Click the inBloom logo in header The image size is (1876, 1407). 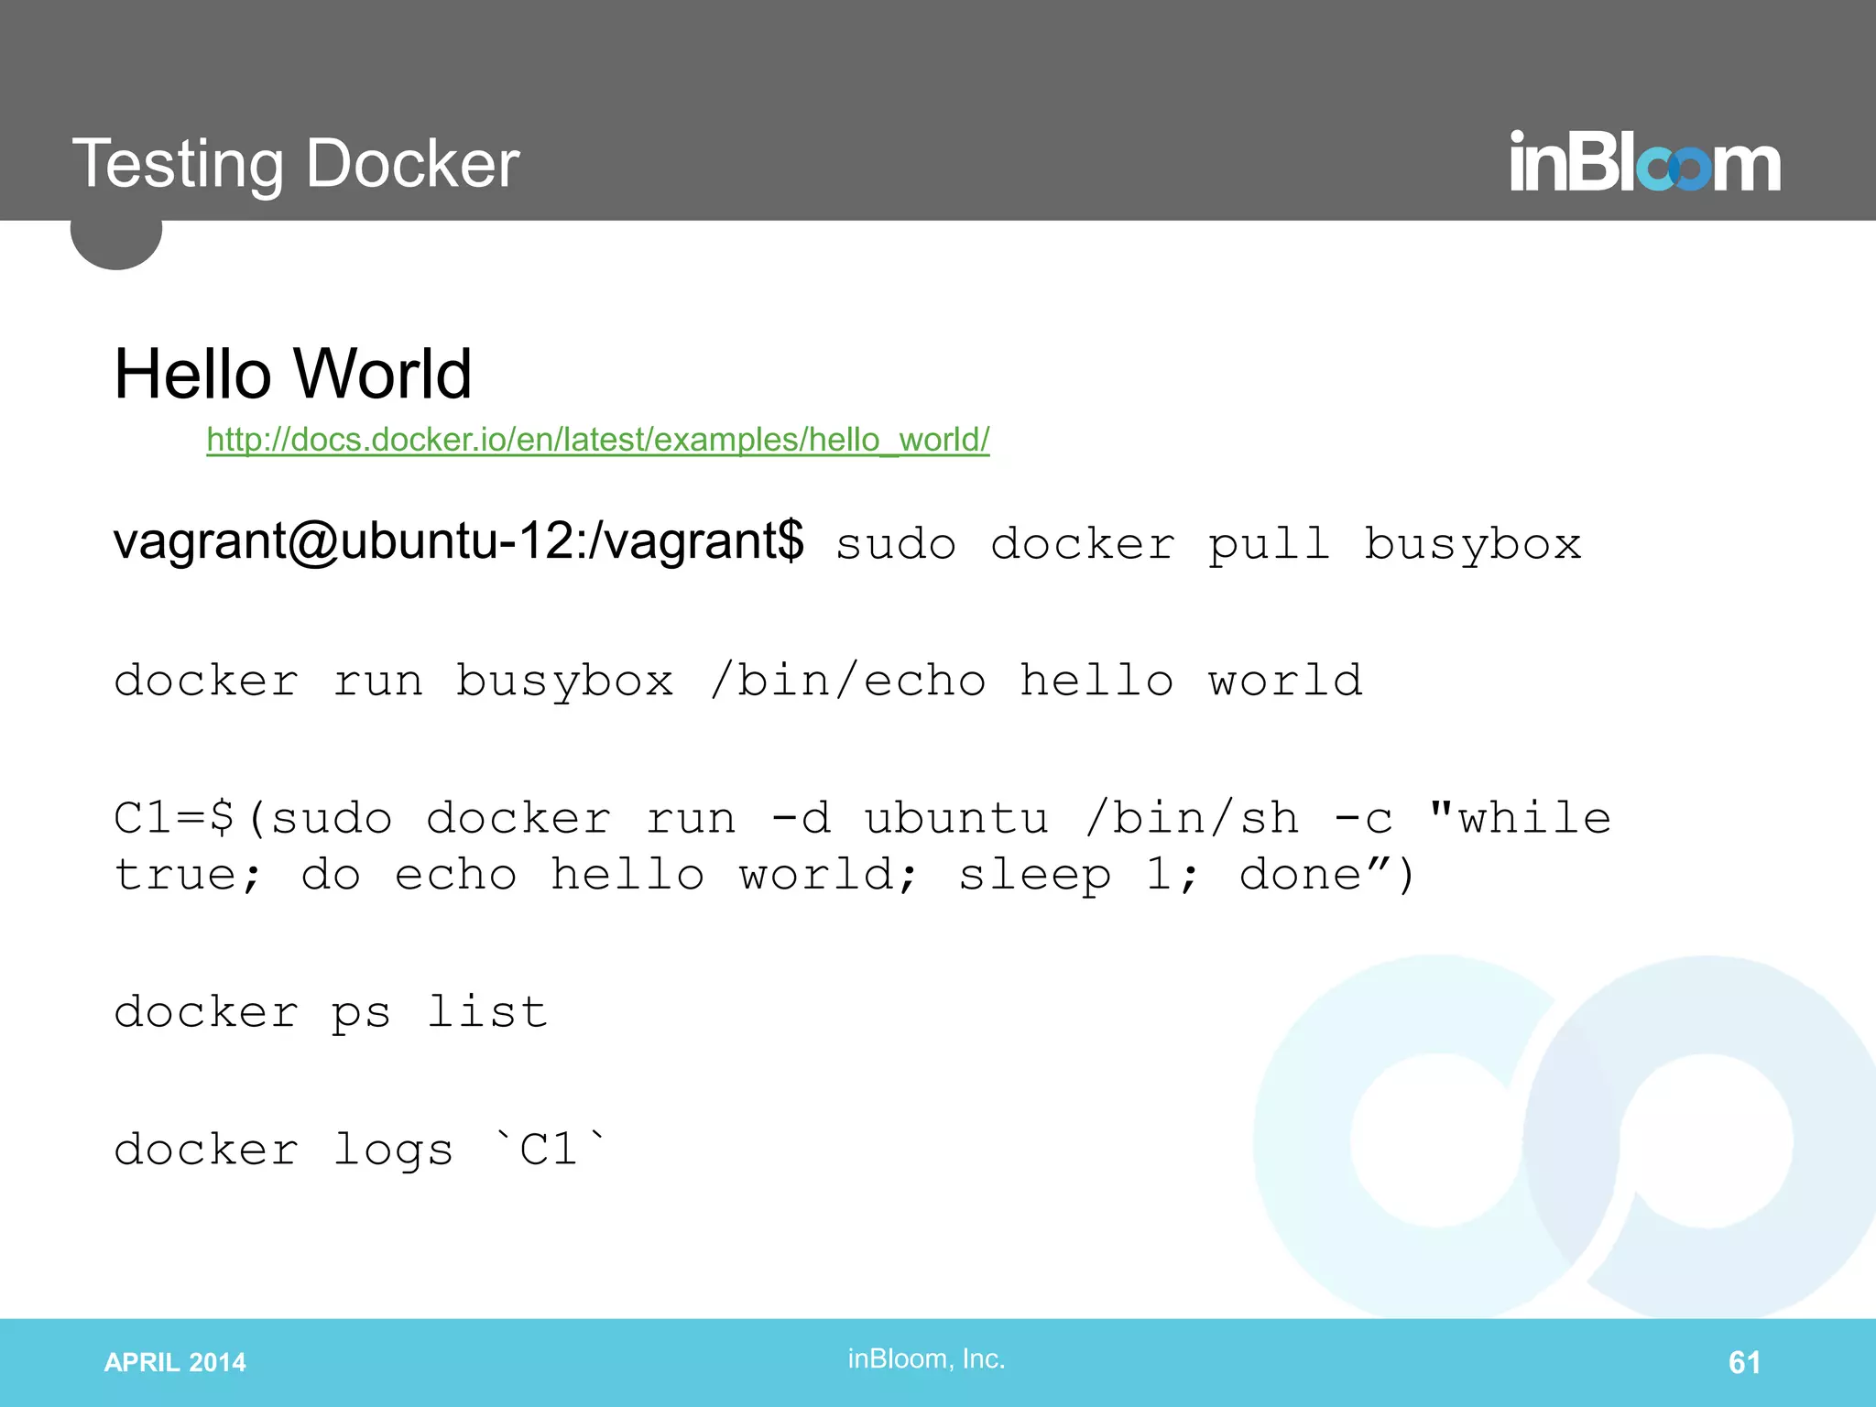tap(1645, 162)
